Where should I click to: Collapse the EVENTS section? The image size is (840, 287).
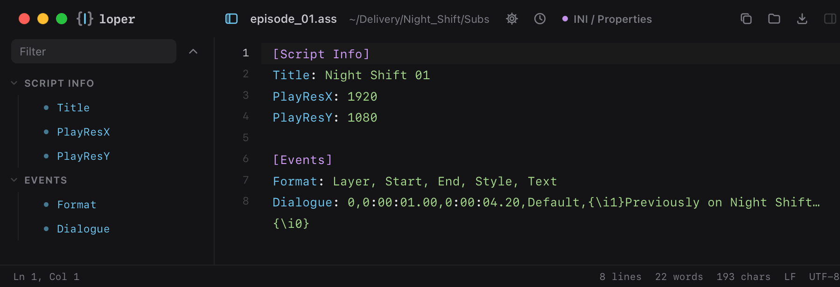[x=14, y=180]
